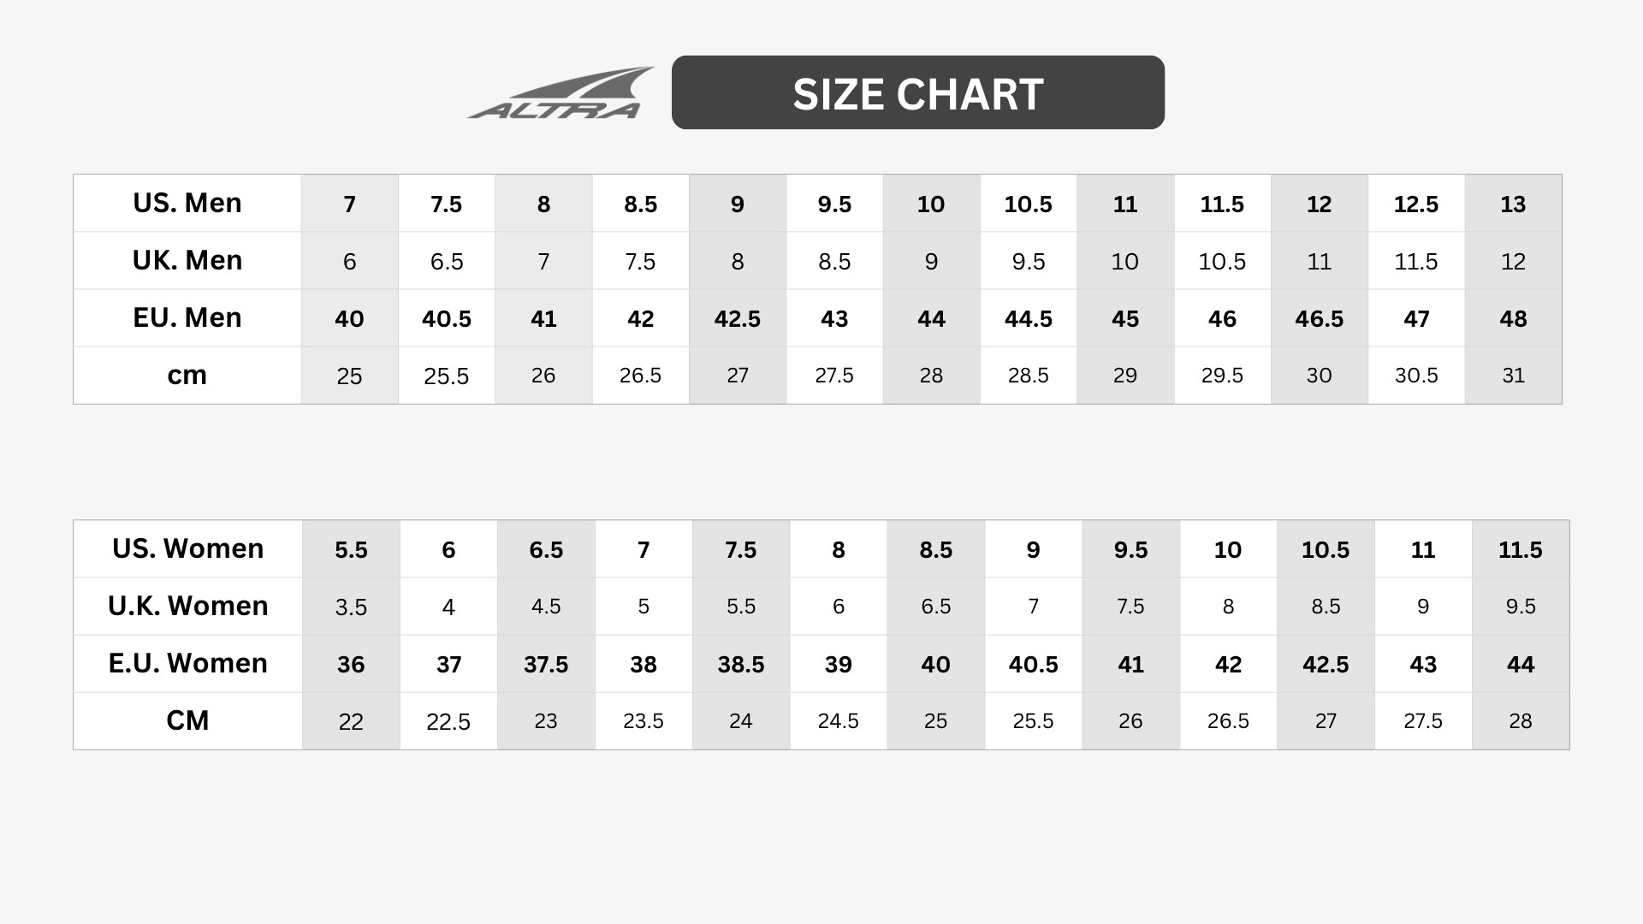Select the UK. Men row label
The width and height of the screenshot is (1643, 924).
(187, 261)
